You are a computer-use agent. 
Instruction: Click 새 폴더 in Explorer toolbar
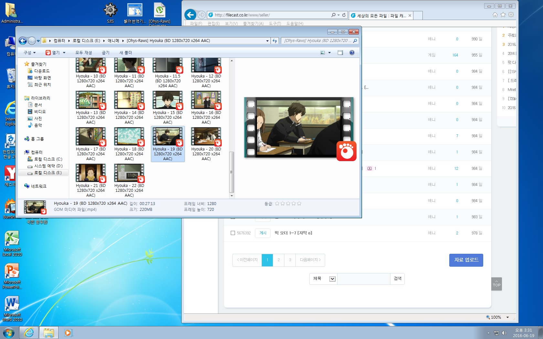click(x=126, y=53)
